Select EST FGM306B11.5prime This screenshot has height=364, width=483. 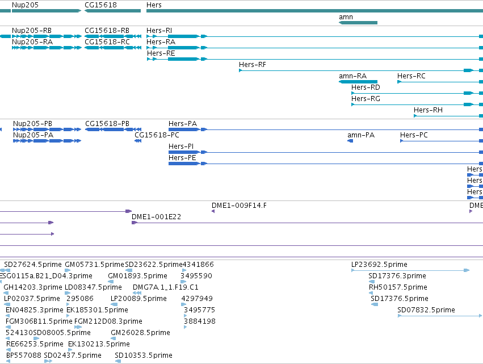coord(39,322)
